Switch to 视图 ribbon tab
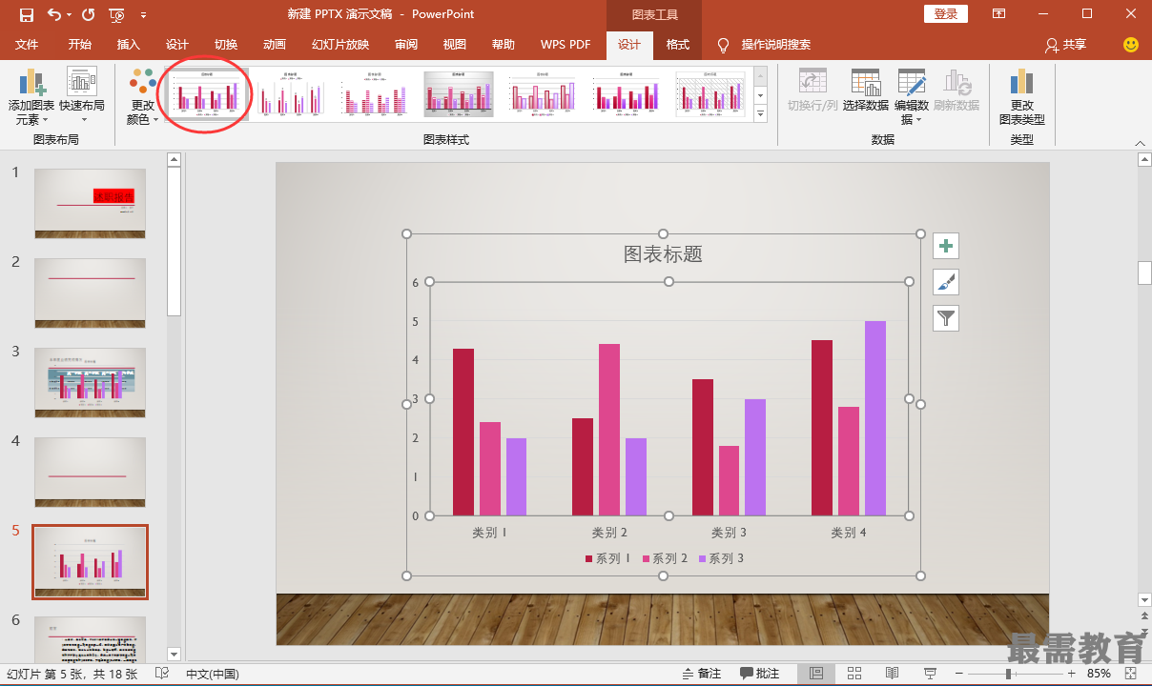 point(455,45)
